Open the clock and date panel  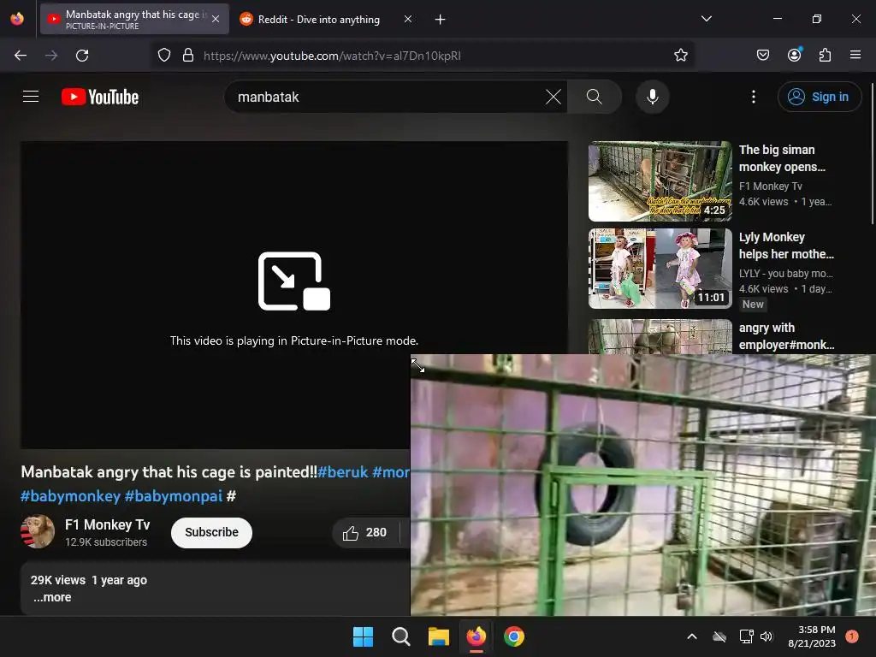812,636
